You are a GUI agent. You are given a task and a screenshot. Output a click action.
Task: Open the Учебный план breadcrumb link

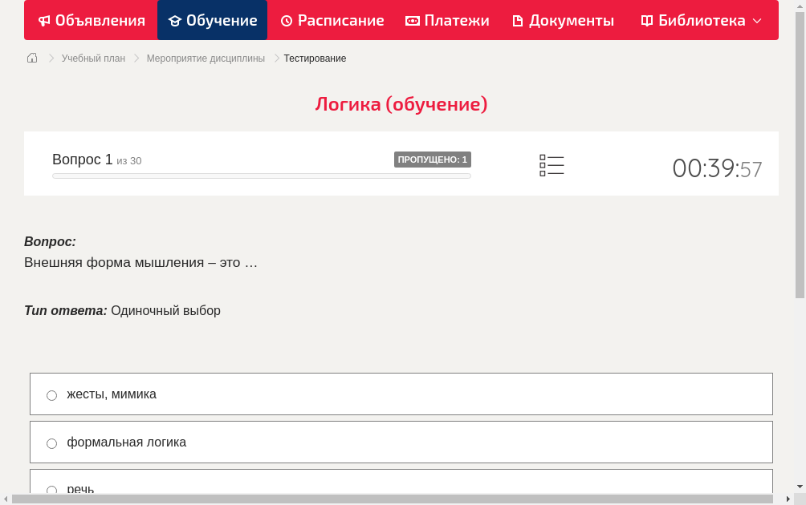96,58
